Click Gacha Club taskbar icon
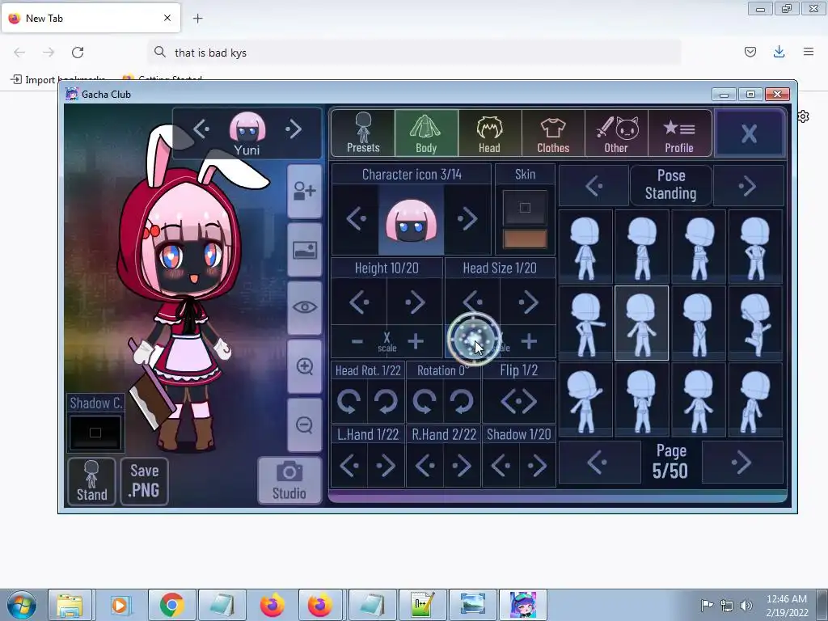Screen dimensions: 828x621 (x=523, y=605)
